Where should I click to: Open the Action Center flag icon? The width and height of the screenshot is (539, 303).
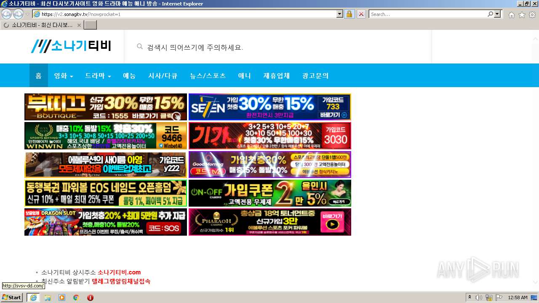click(499, 298)
